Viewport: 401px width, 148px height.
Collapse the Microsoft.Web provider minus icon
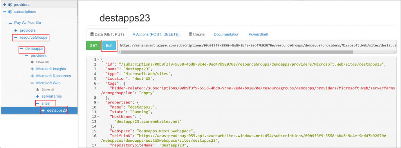point(32,83)
